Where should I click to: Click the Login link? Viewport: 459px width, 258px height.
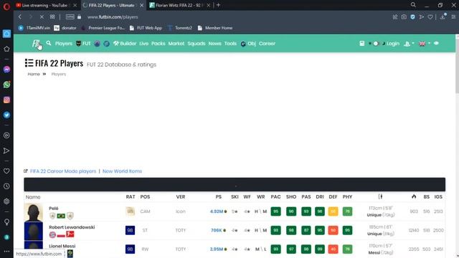393,44
